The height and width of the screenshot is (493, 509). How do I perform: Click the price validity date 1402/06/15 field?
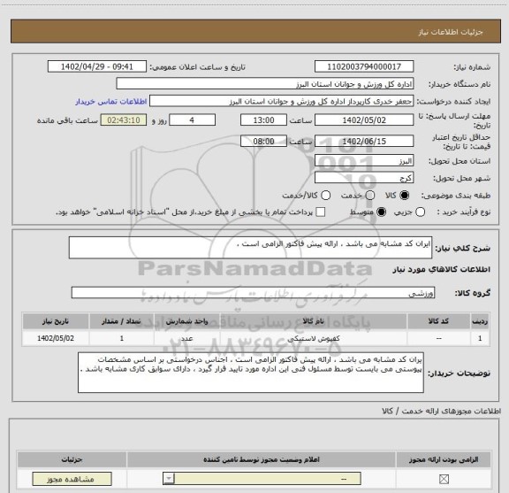[x=364, y=141]
